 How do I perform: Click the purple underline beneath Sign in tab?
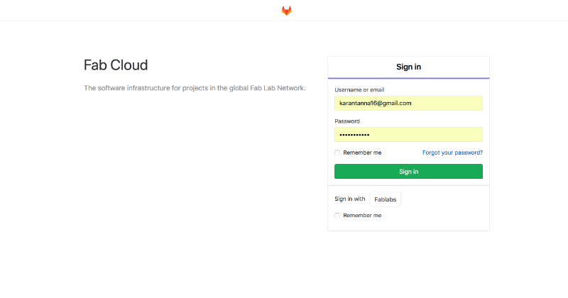click(x=409, y=78)
